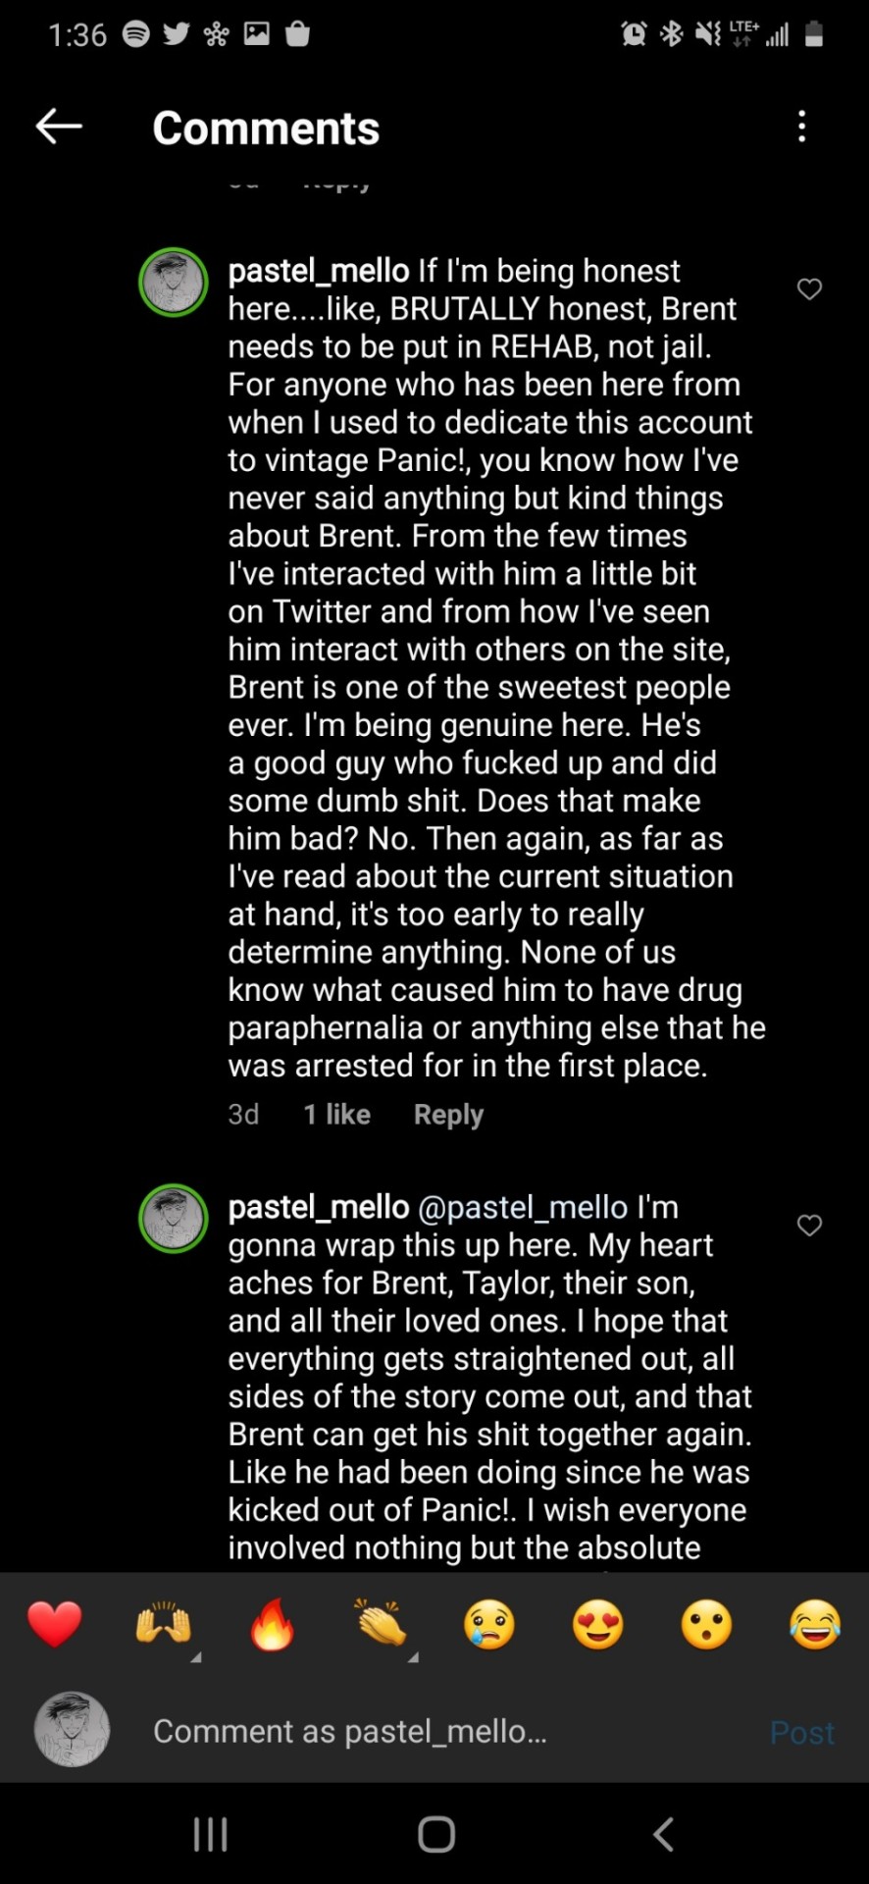
Task: Open first comment's profile avatar
Action: 174,283
